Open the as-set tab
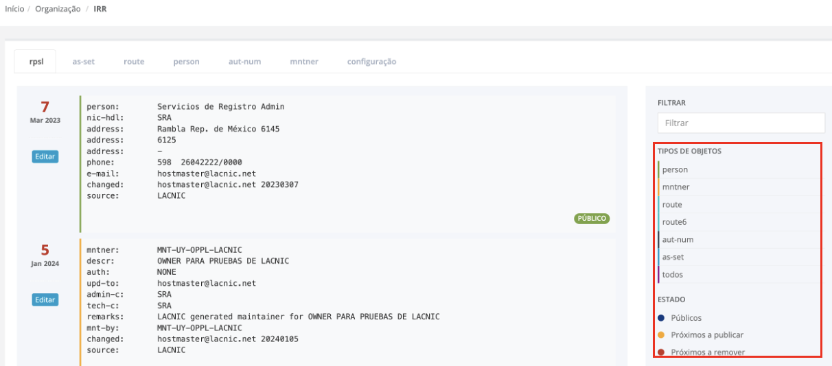 (83, 62)
